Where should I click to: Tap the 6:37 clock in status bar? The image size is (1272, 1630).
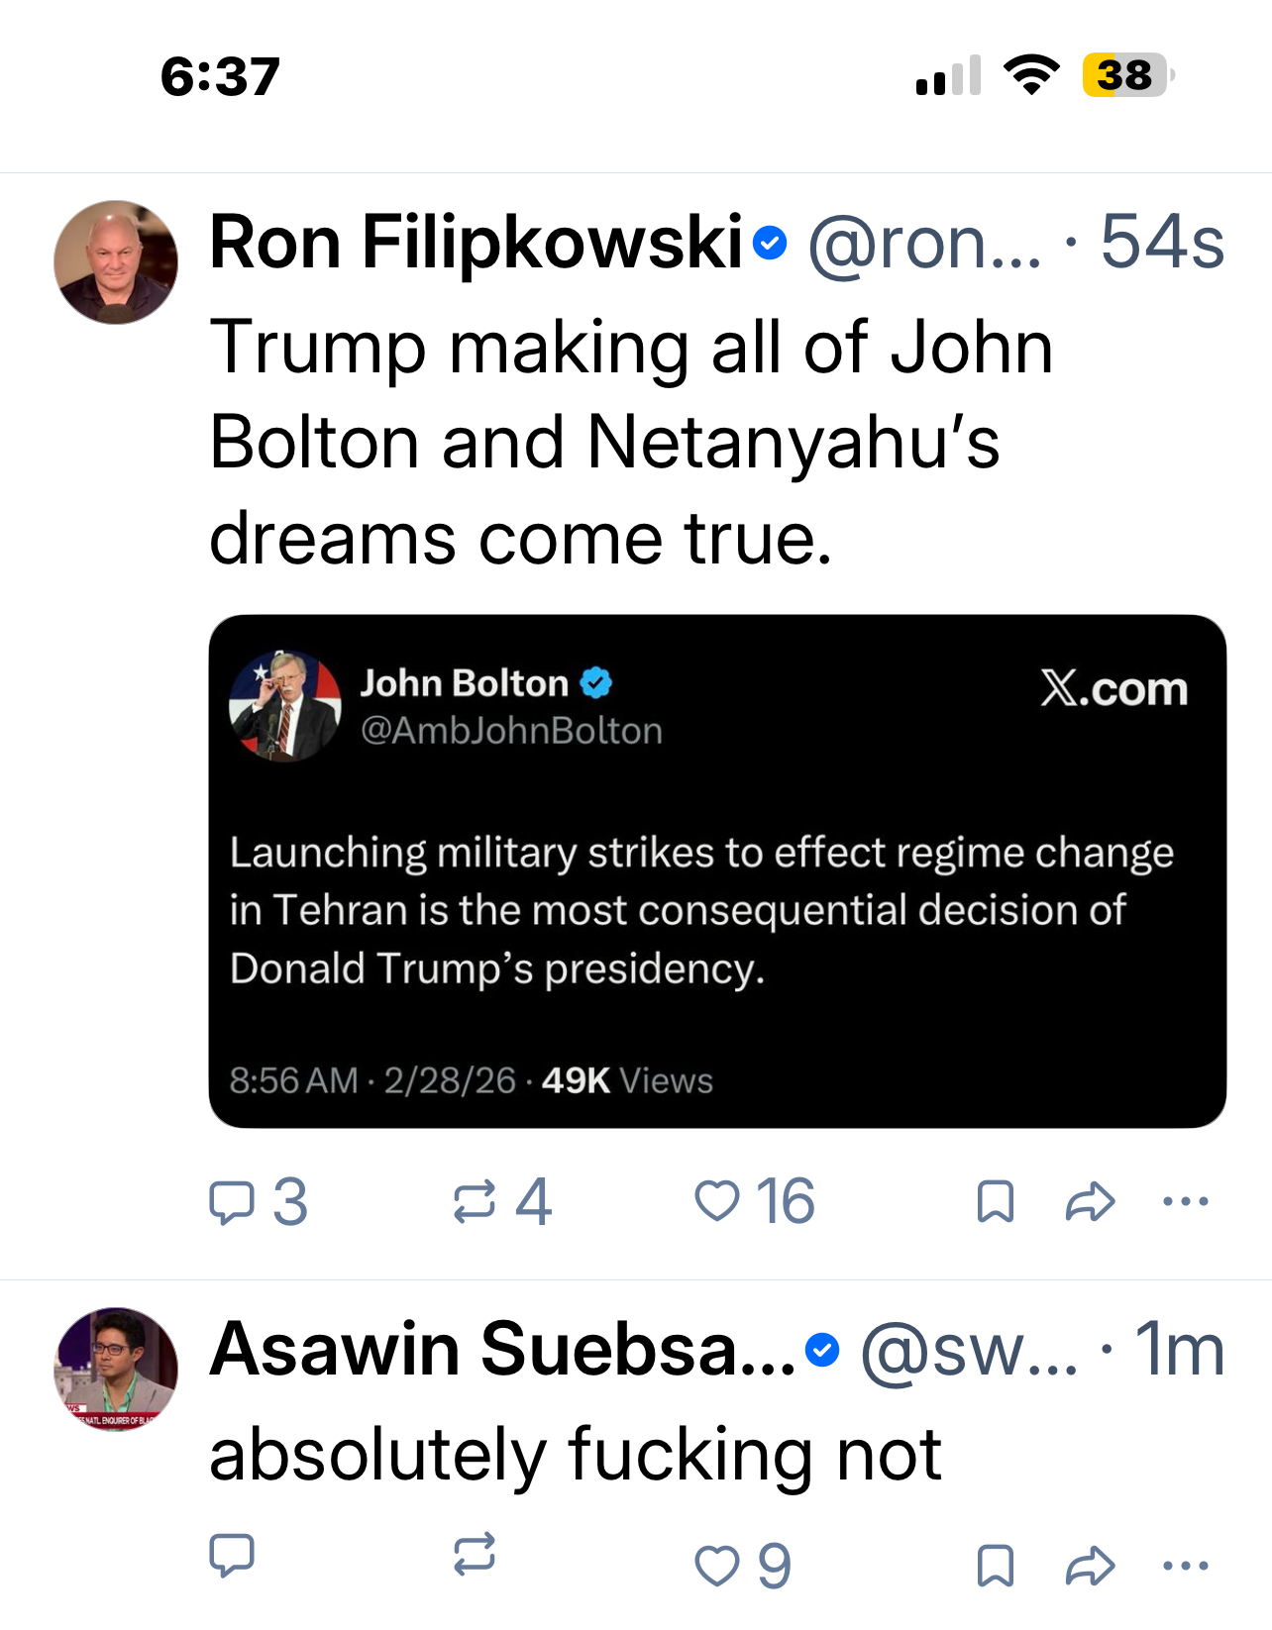click(220, 77)
